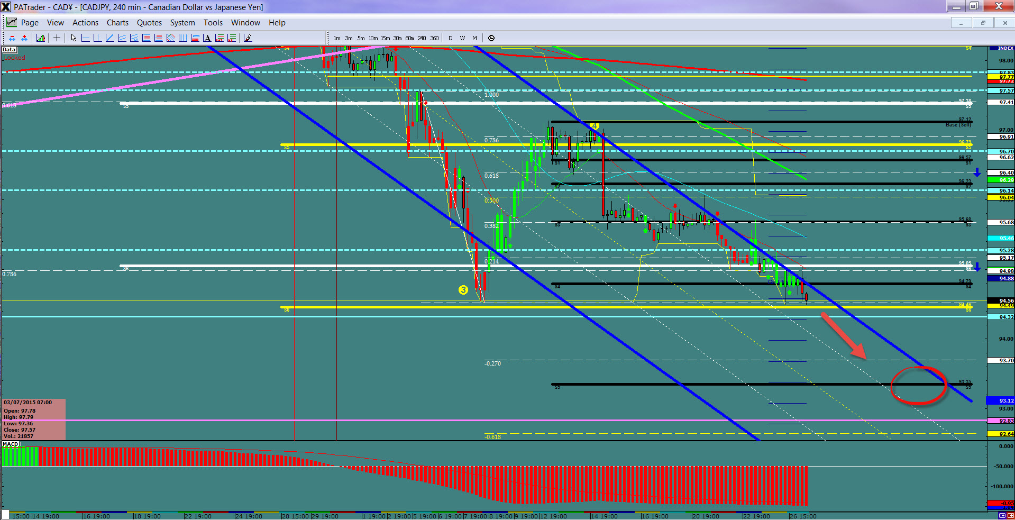Switch chart to 3m timeframe
This screenshot has width=1015, height=520.
coord(349,38)
